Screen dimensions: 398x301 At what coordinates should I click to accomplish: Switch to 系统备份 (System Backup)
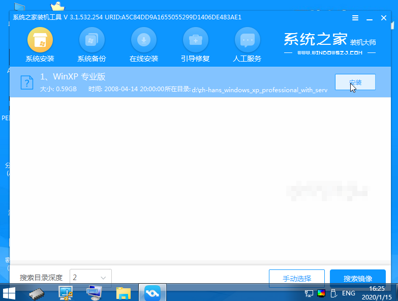[x=91, y=45]
